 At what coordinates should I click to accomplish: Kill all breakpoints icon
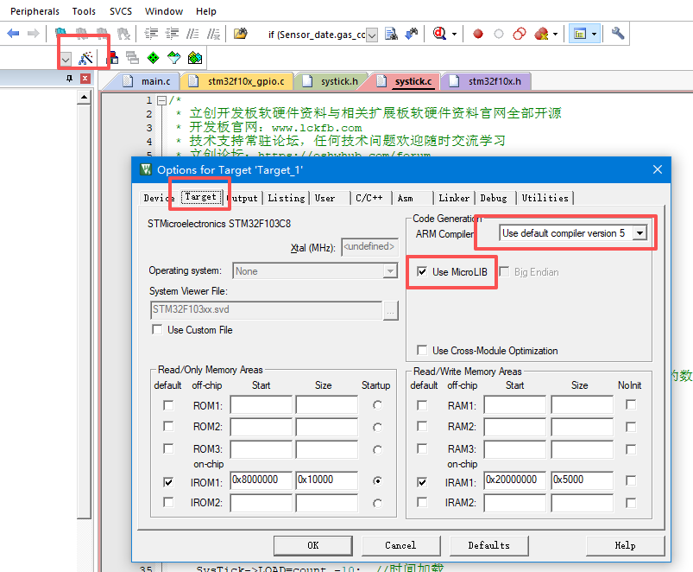pyautogui.click(x=541, y=34)
